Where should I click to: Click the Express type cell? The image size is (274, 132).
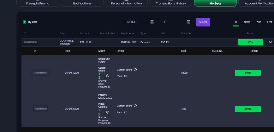pyautogui.click(x=145, y=42)
